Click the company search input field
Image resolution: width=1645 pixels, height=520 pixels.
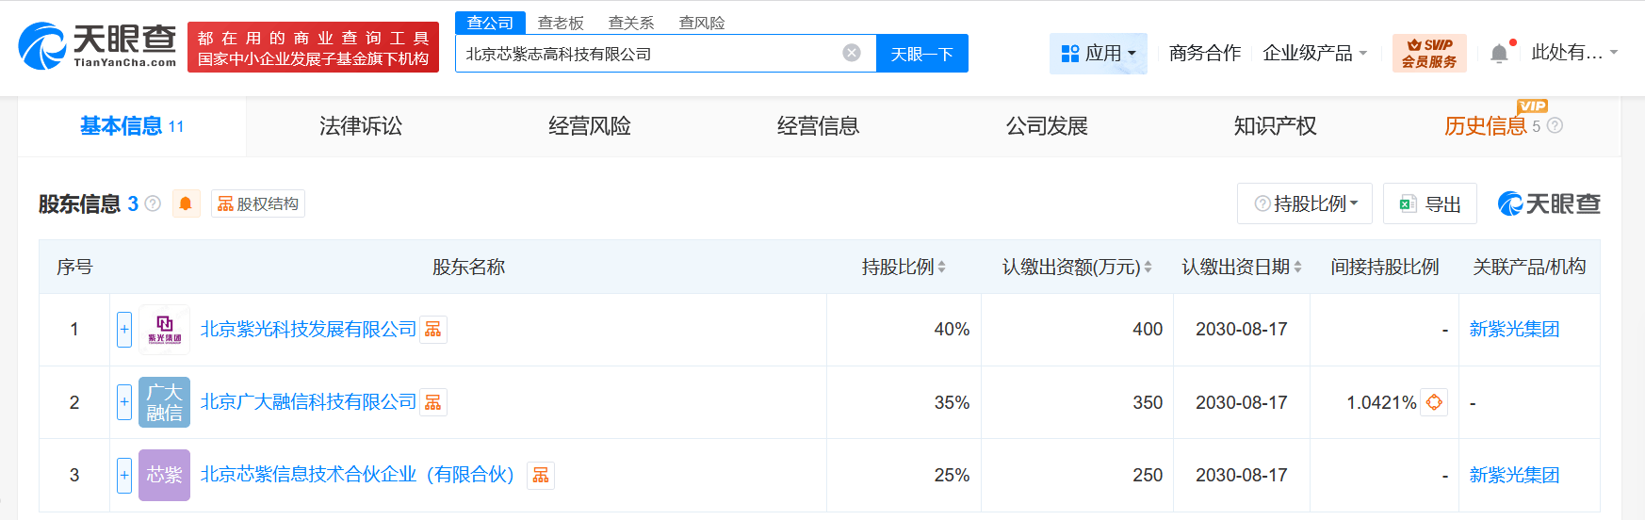click(x=650, y=54)
